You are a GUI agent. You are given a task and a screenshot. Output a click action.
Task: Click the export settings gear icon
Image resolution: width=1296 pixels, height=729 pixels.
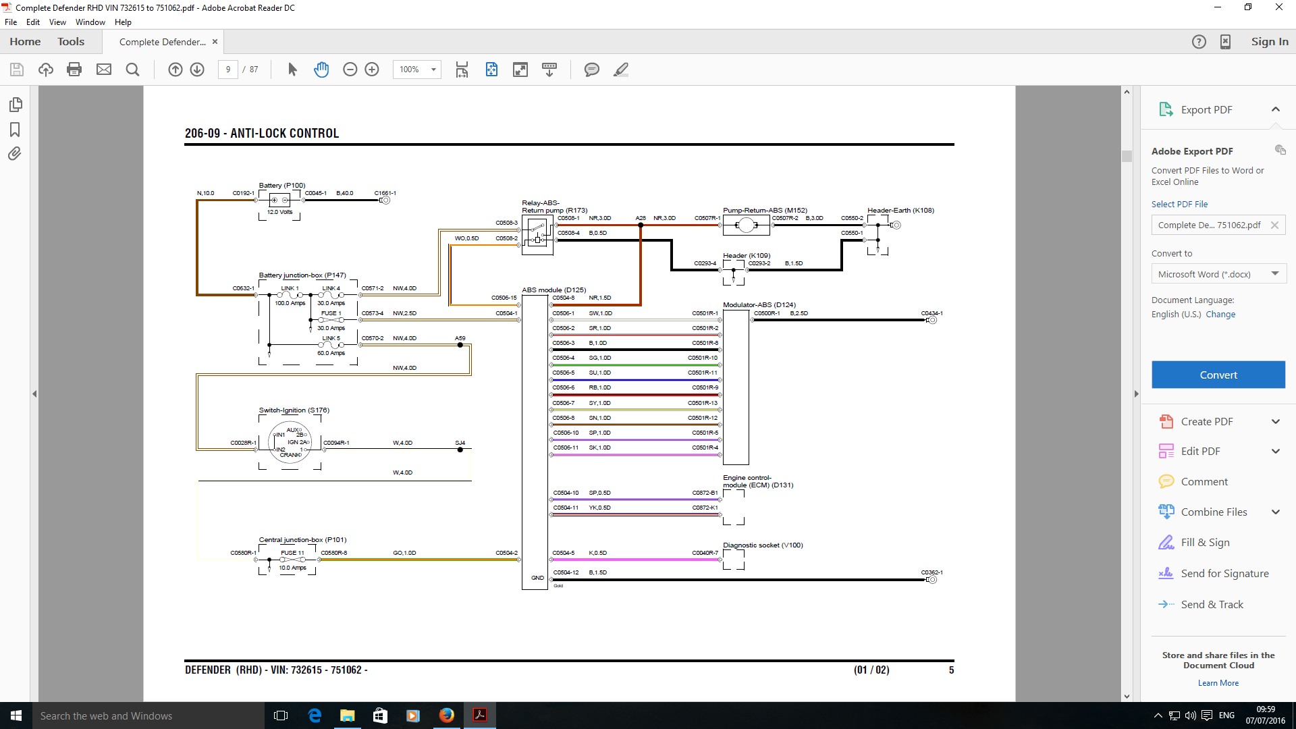pos(1280,150)
